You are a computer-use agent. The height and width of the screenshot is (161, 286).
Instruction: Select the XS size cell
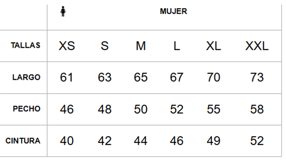point(67,46)
